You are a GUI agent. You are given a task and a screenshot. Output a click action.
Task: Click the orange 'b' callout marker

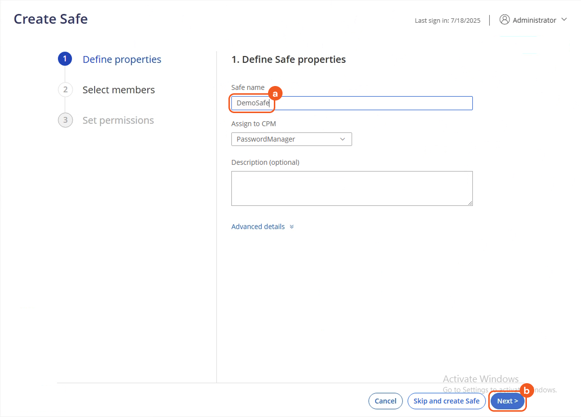point(526,390)
